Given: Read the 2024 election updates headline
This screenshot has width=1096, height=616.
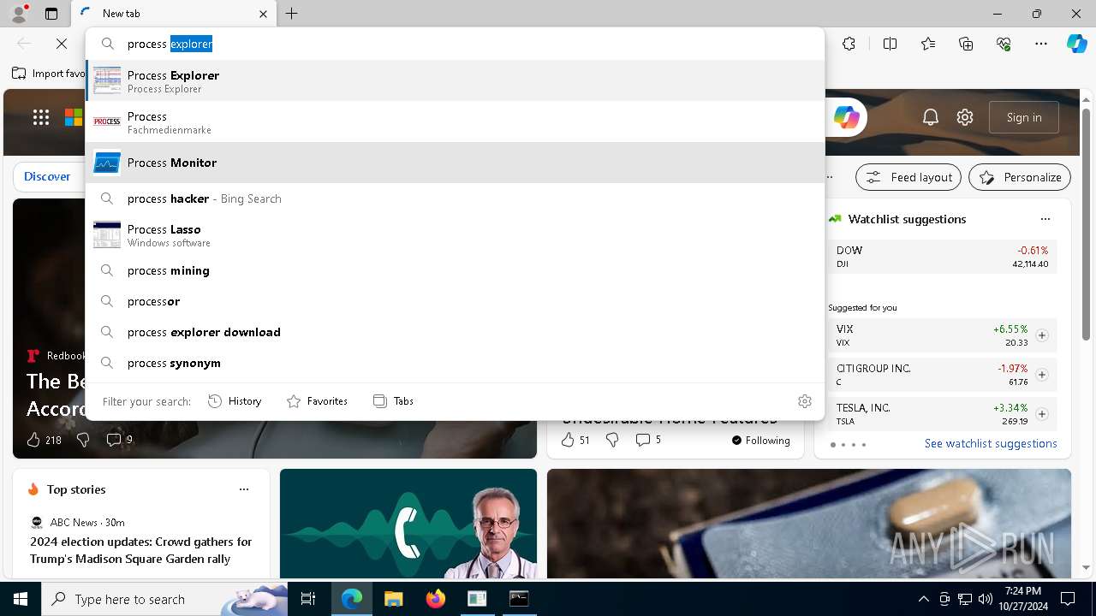Looking at the screenshot, I should (141, 550).
